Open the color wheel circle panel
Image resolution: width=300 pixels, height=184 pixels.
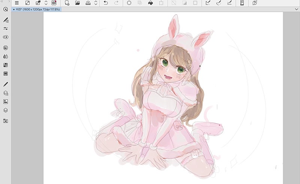tap(6, 48)
